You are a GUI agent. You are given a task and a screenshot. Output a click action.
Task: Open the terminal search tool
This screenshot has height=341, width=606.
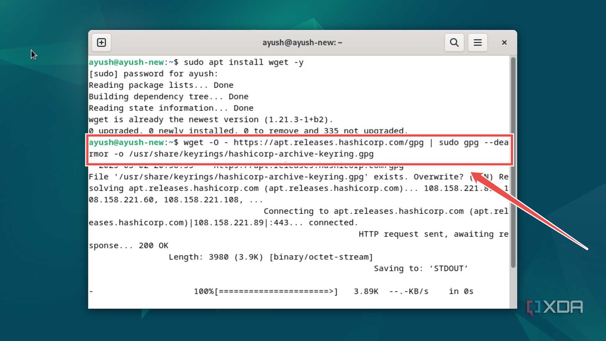tap(454, 43)
